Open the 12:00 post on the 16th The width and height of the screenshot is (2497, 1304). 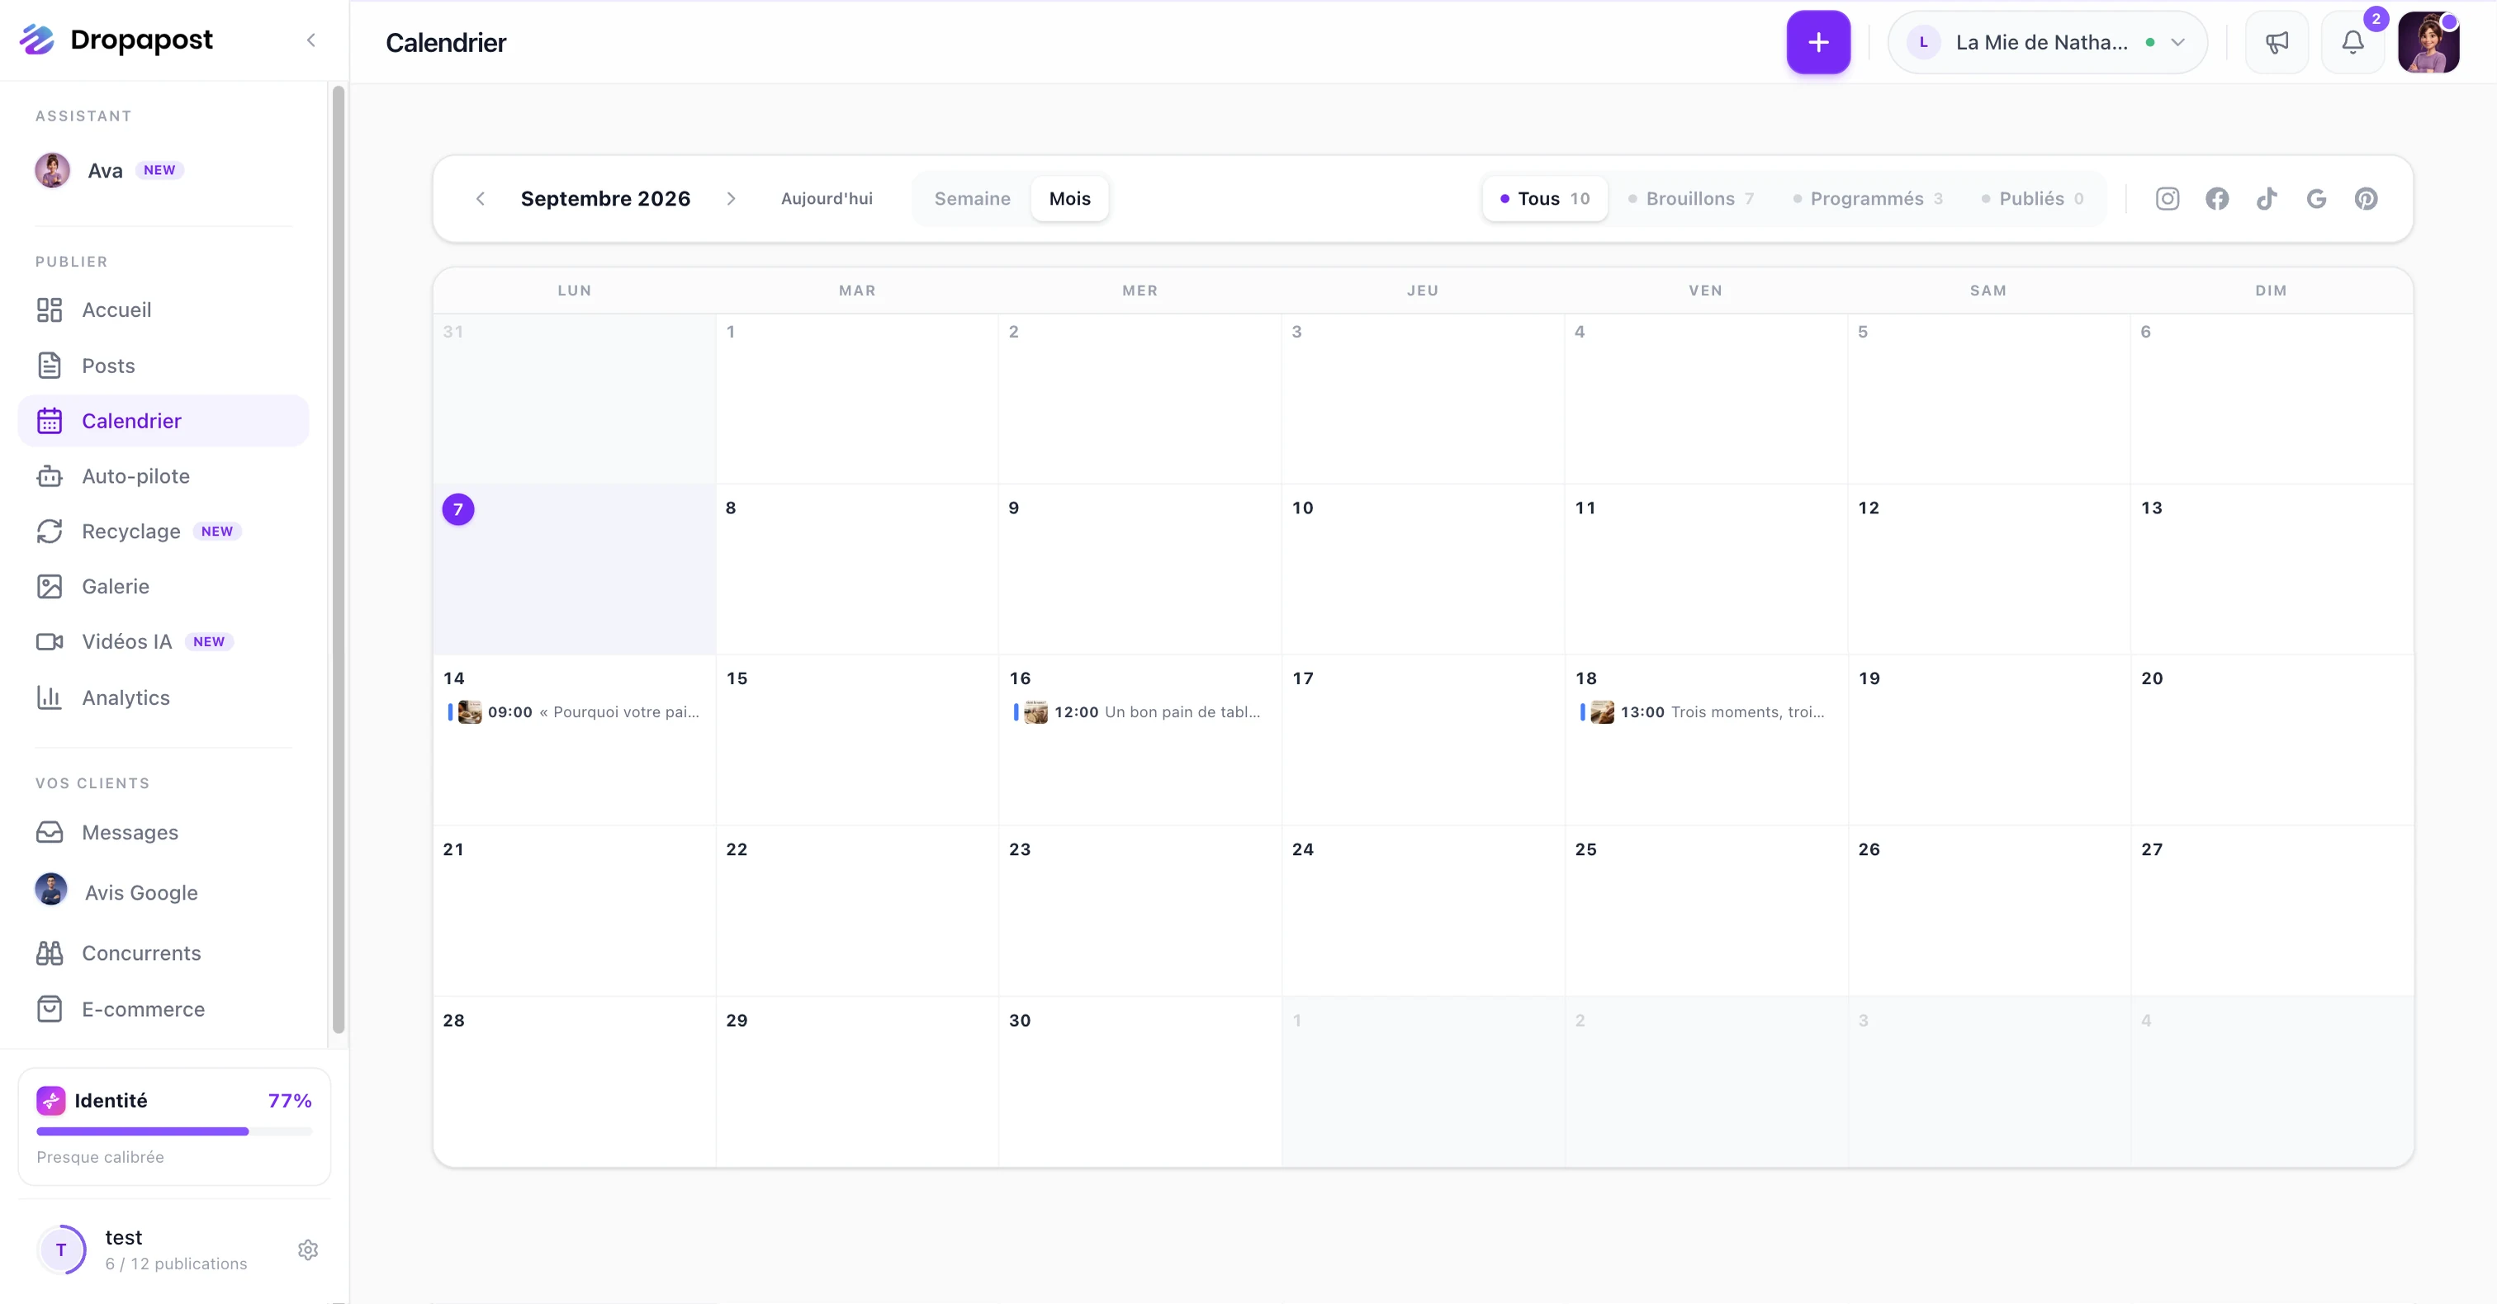pyautogui.click(x=1139, y=712)
